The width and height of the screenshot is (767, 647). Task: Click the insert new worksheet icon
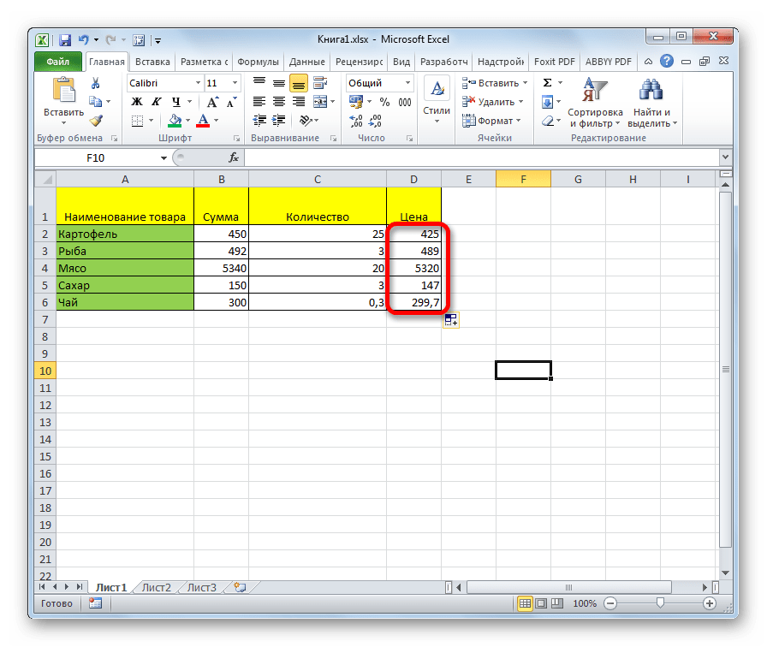tap(240, 587)
